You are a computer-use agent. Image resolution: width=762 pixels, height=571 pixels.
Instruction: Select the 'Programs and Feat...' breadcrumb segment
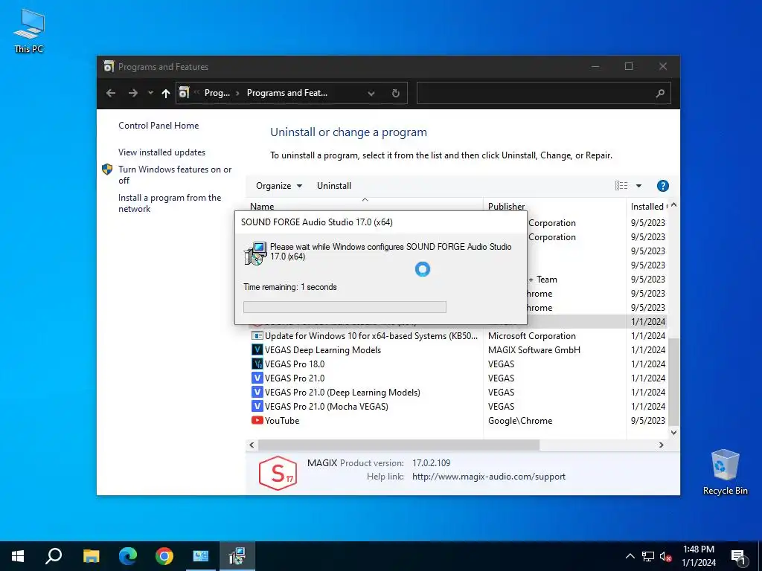tap(286, 93)
